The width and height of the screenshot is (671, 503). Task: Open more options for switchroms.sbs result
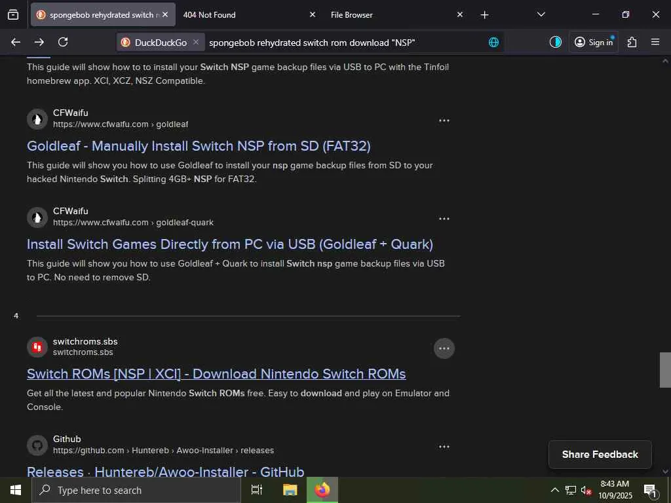(444, 348)
